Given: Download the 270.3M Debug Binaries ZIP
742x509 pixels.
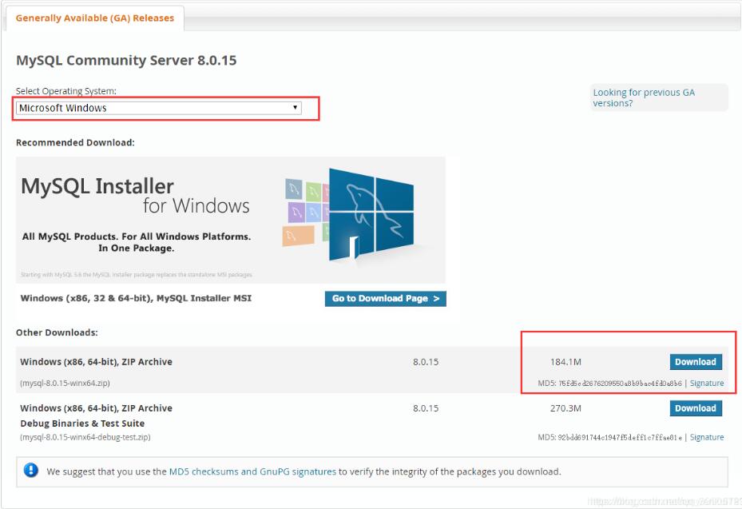Looking at the screenshot, I should 695,408.
